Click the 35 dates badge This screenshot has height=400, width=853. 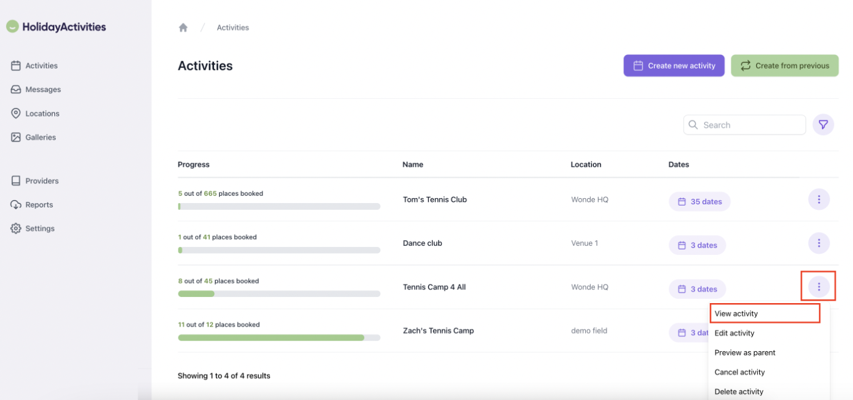coord(699,202)
